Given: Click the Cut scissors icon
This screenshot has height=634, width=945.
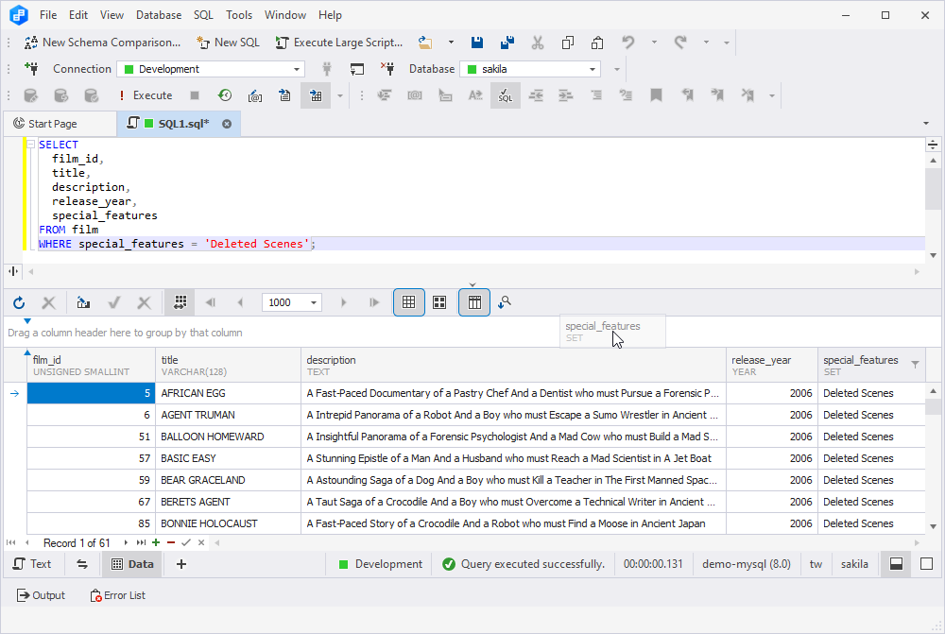Looking at the screenshot, I should (537, 43).
